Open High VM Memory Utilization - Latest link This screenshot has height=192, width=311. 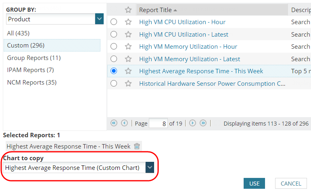pyautogui.click(x=190, y=59)
